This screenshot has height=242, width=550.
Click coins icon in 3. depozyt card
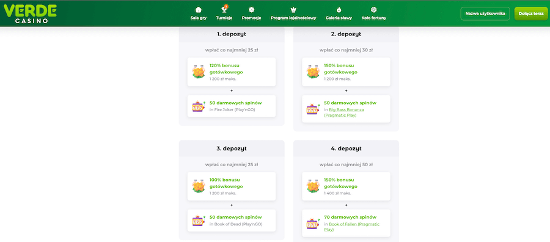(199, 186)
